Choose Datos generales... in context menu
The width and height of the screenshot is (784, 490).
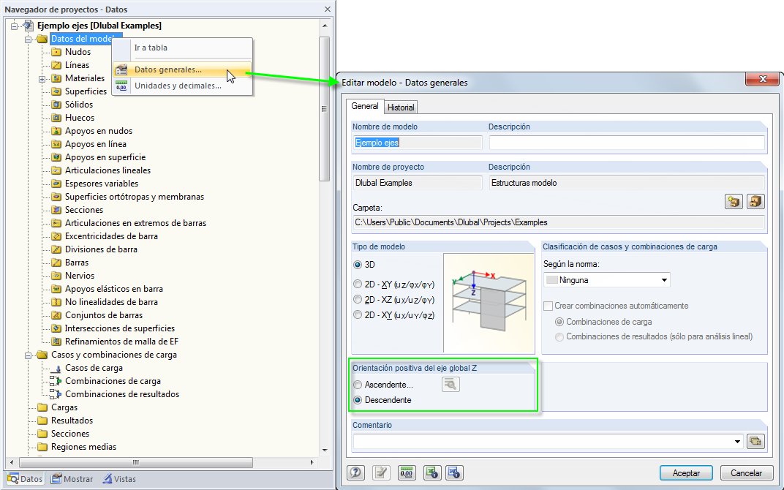[182, 69]
